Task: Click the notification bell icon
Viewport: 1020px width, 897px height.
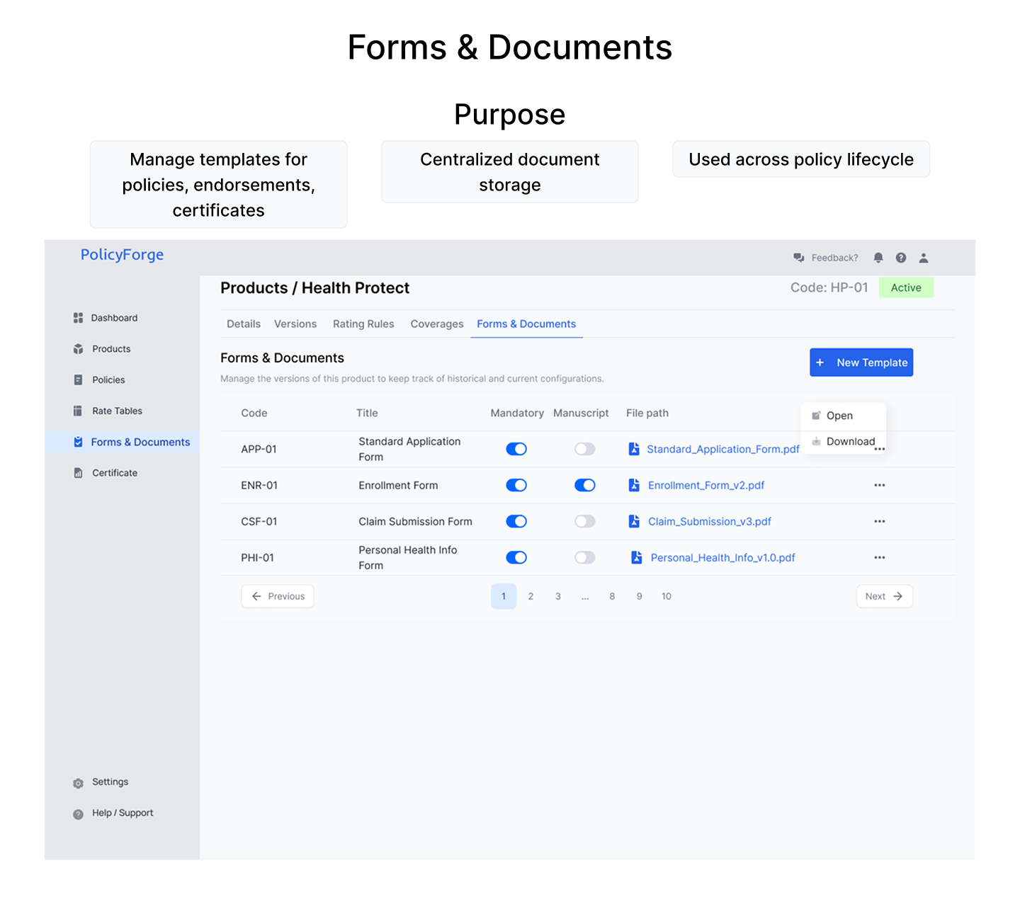Action: click(878, 258)
